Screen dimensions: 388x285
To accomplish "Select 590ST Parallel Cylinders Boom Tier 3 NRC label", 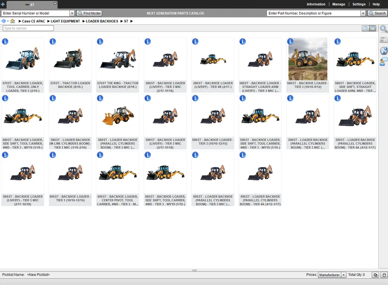I will (308, 144).
